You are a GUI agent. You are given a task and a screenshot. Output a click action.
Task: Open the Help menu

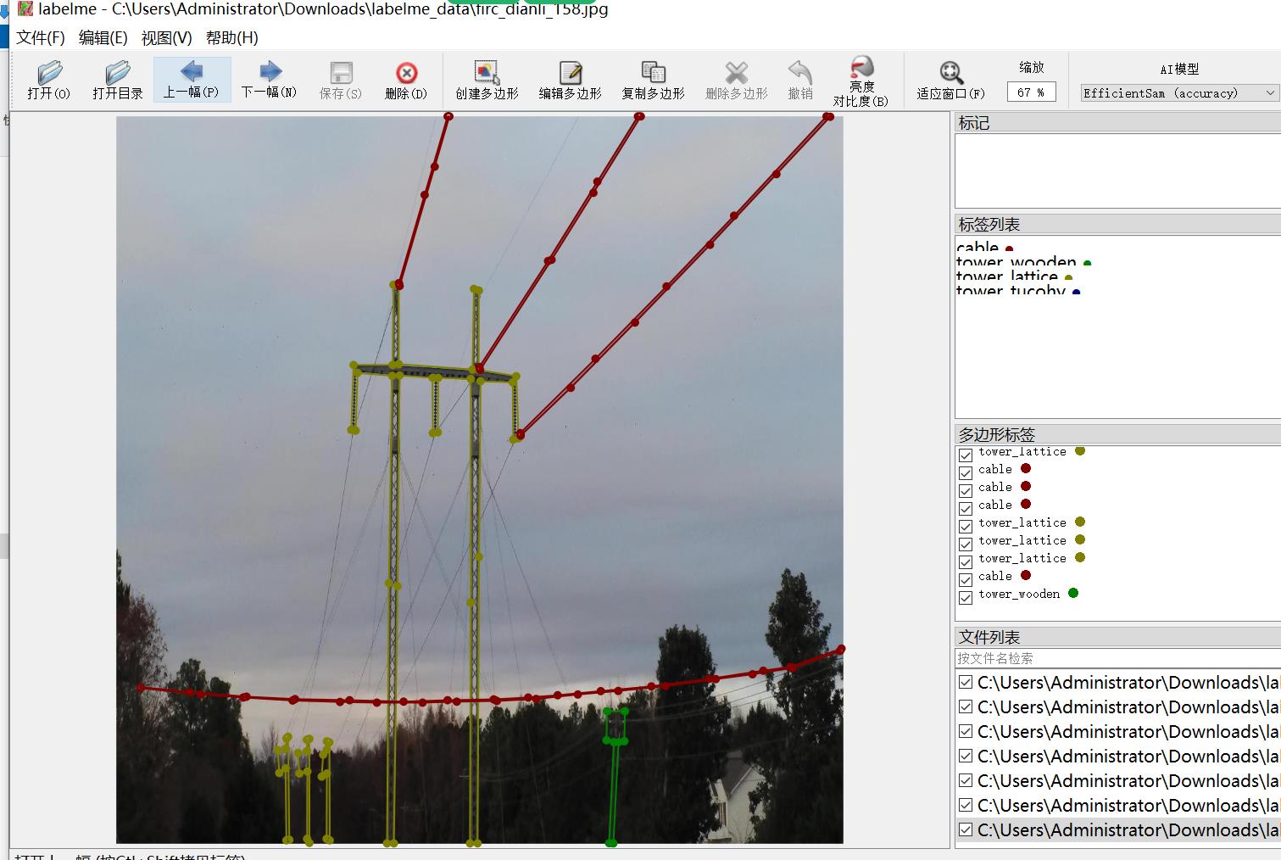231,38
